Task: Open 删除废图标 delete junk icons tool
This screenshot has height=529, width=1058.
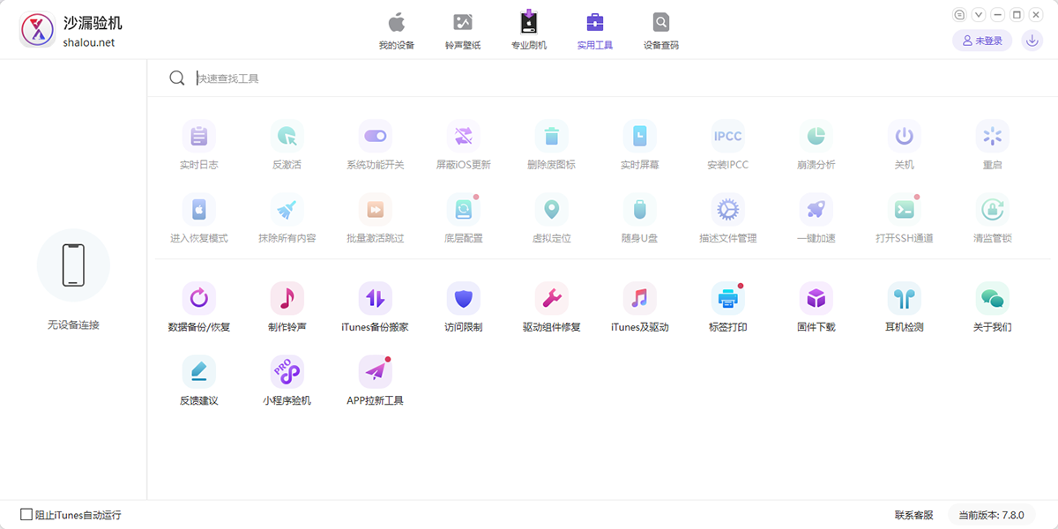Action: tap(552, 145)
